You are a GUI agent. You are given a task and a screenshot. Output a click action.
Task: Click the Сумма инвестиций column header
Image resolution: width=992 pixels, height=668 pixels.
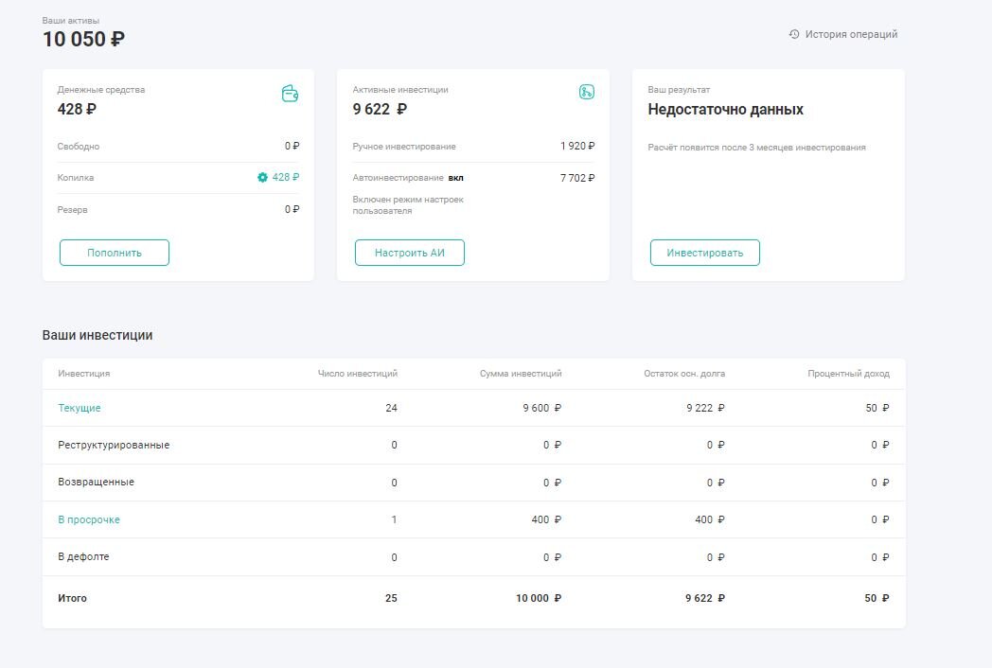tap(521, 373)
